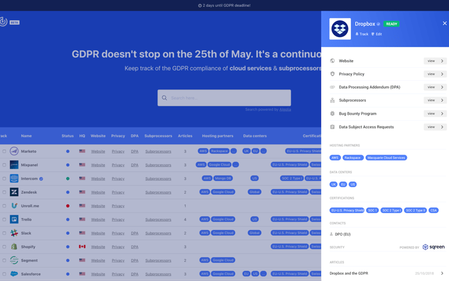Viewport: 449px width, 281px height.
Task: Click the Intercom verified badge
Action: click(41, 179)
